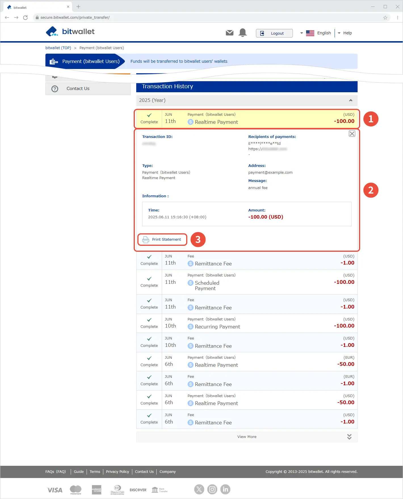Open browser three-dot menu
This screenshot has width=403, height=499.
coord(397,18)
